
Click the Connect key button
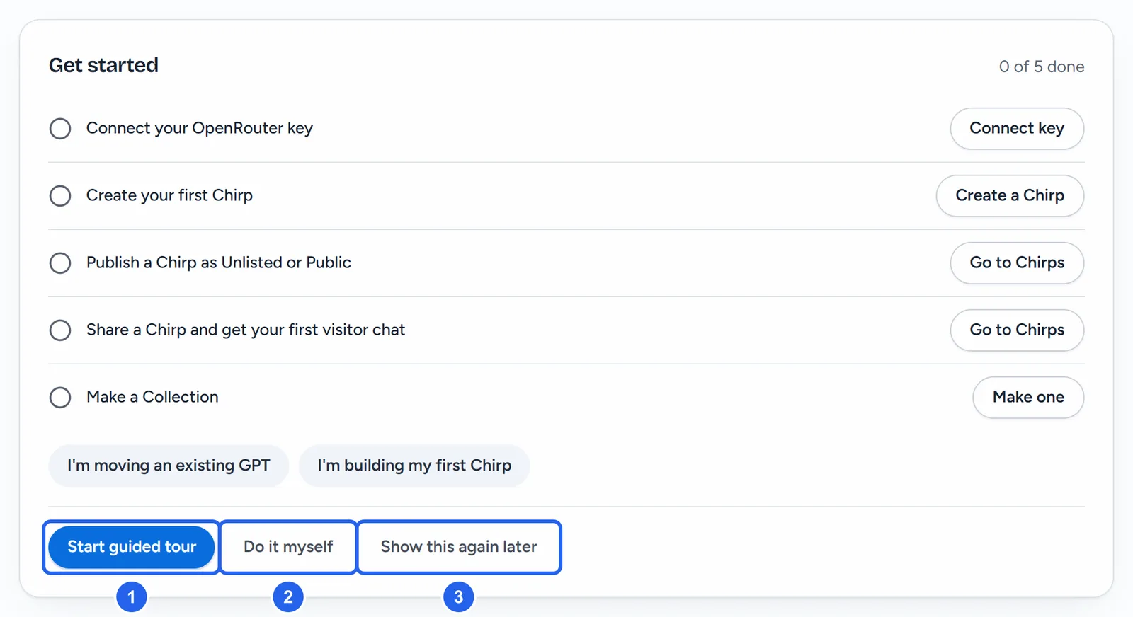pos(1017,129)
